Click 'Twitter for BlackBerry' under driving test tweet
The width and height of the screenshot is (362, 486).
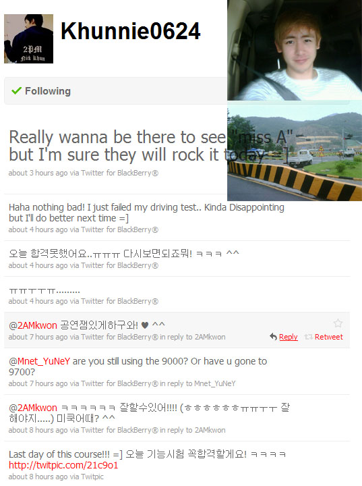tap(119, 230)
